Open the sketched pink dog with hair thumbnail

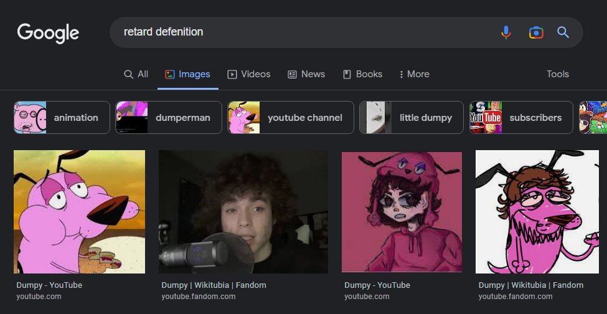click(537, 212)
